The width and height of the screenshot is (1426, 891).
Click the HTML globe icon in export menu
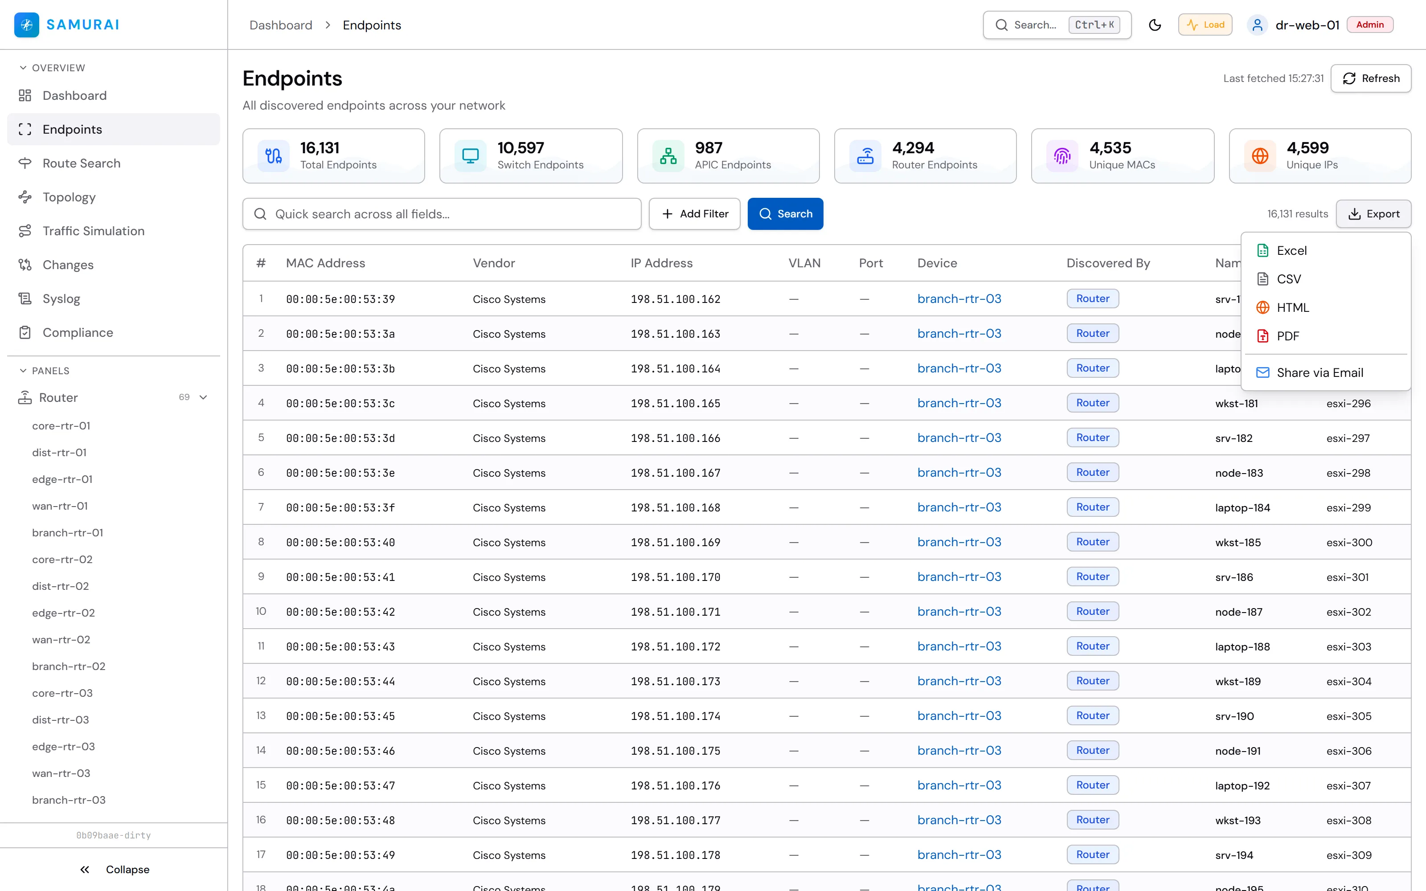tap(1263, 307)
